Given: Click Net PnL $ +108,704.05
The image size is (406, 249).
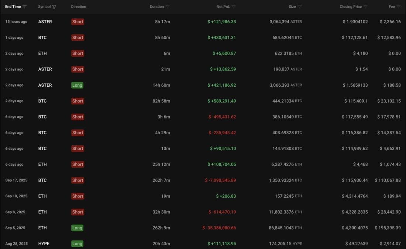Looking at the screenshot, I should click(x=222, y=165).
